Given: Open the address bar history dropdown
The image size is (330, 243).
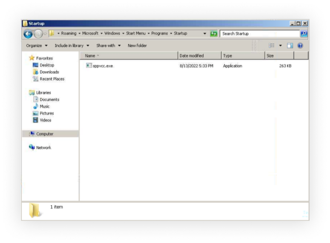Looking at the screenshot, I should tap(205, 33).
